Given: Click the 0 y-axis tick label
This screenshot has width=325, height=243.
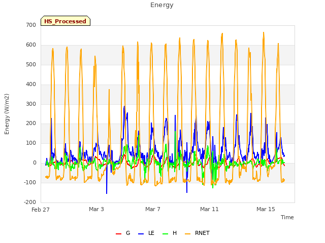Looking at the screenshot, I should [35, 163].
